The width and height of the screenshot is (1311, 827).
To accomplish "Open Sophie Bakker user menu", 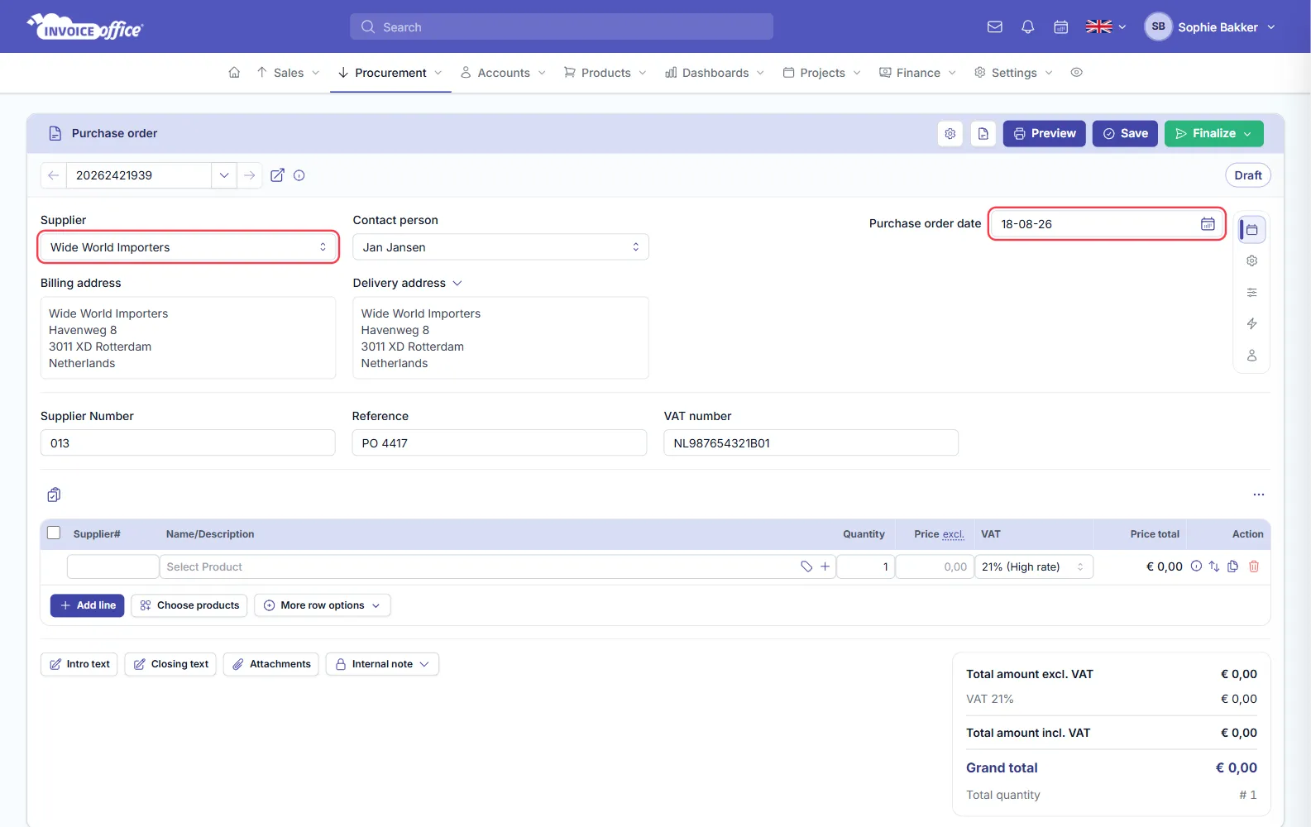I will [x=1210, y=27].
